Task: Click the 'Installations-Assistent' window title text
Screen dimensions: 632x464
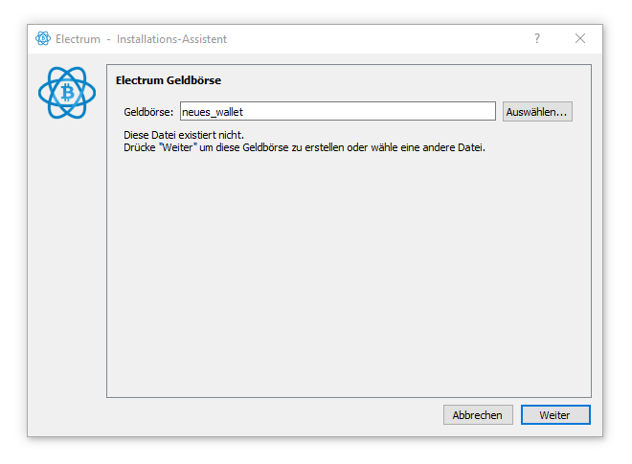Action: (171, 39)
